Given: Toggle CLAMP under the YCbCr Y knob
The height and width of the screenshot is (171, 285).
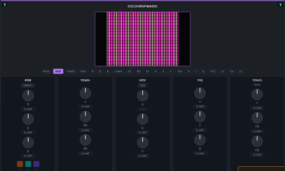Looking at the screenshot, I should click(x=257, y=108).
